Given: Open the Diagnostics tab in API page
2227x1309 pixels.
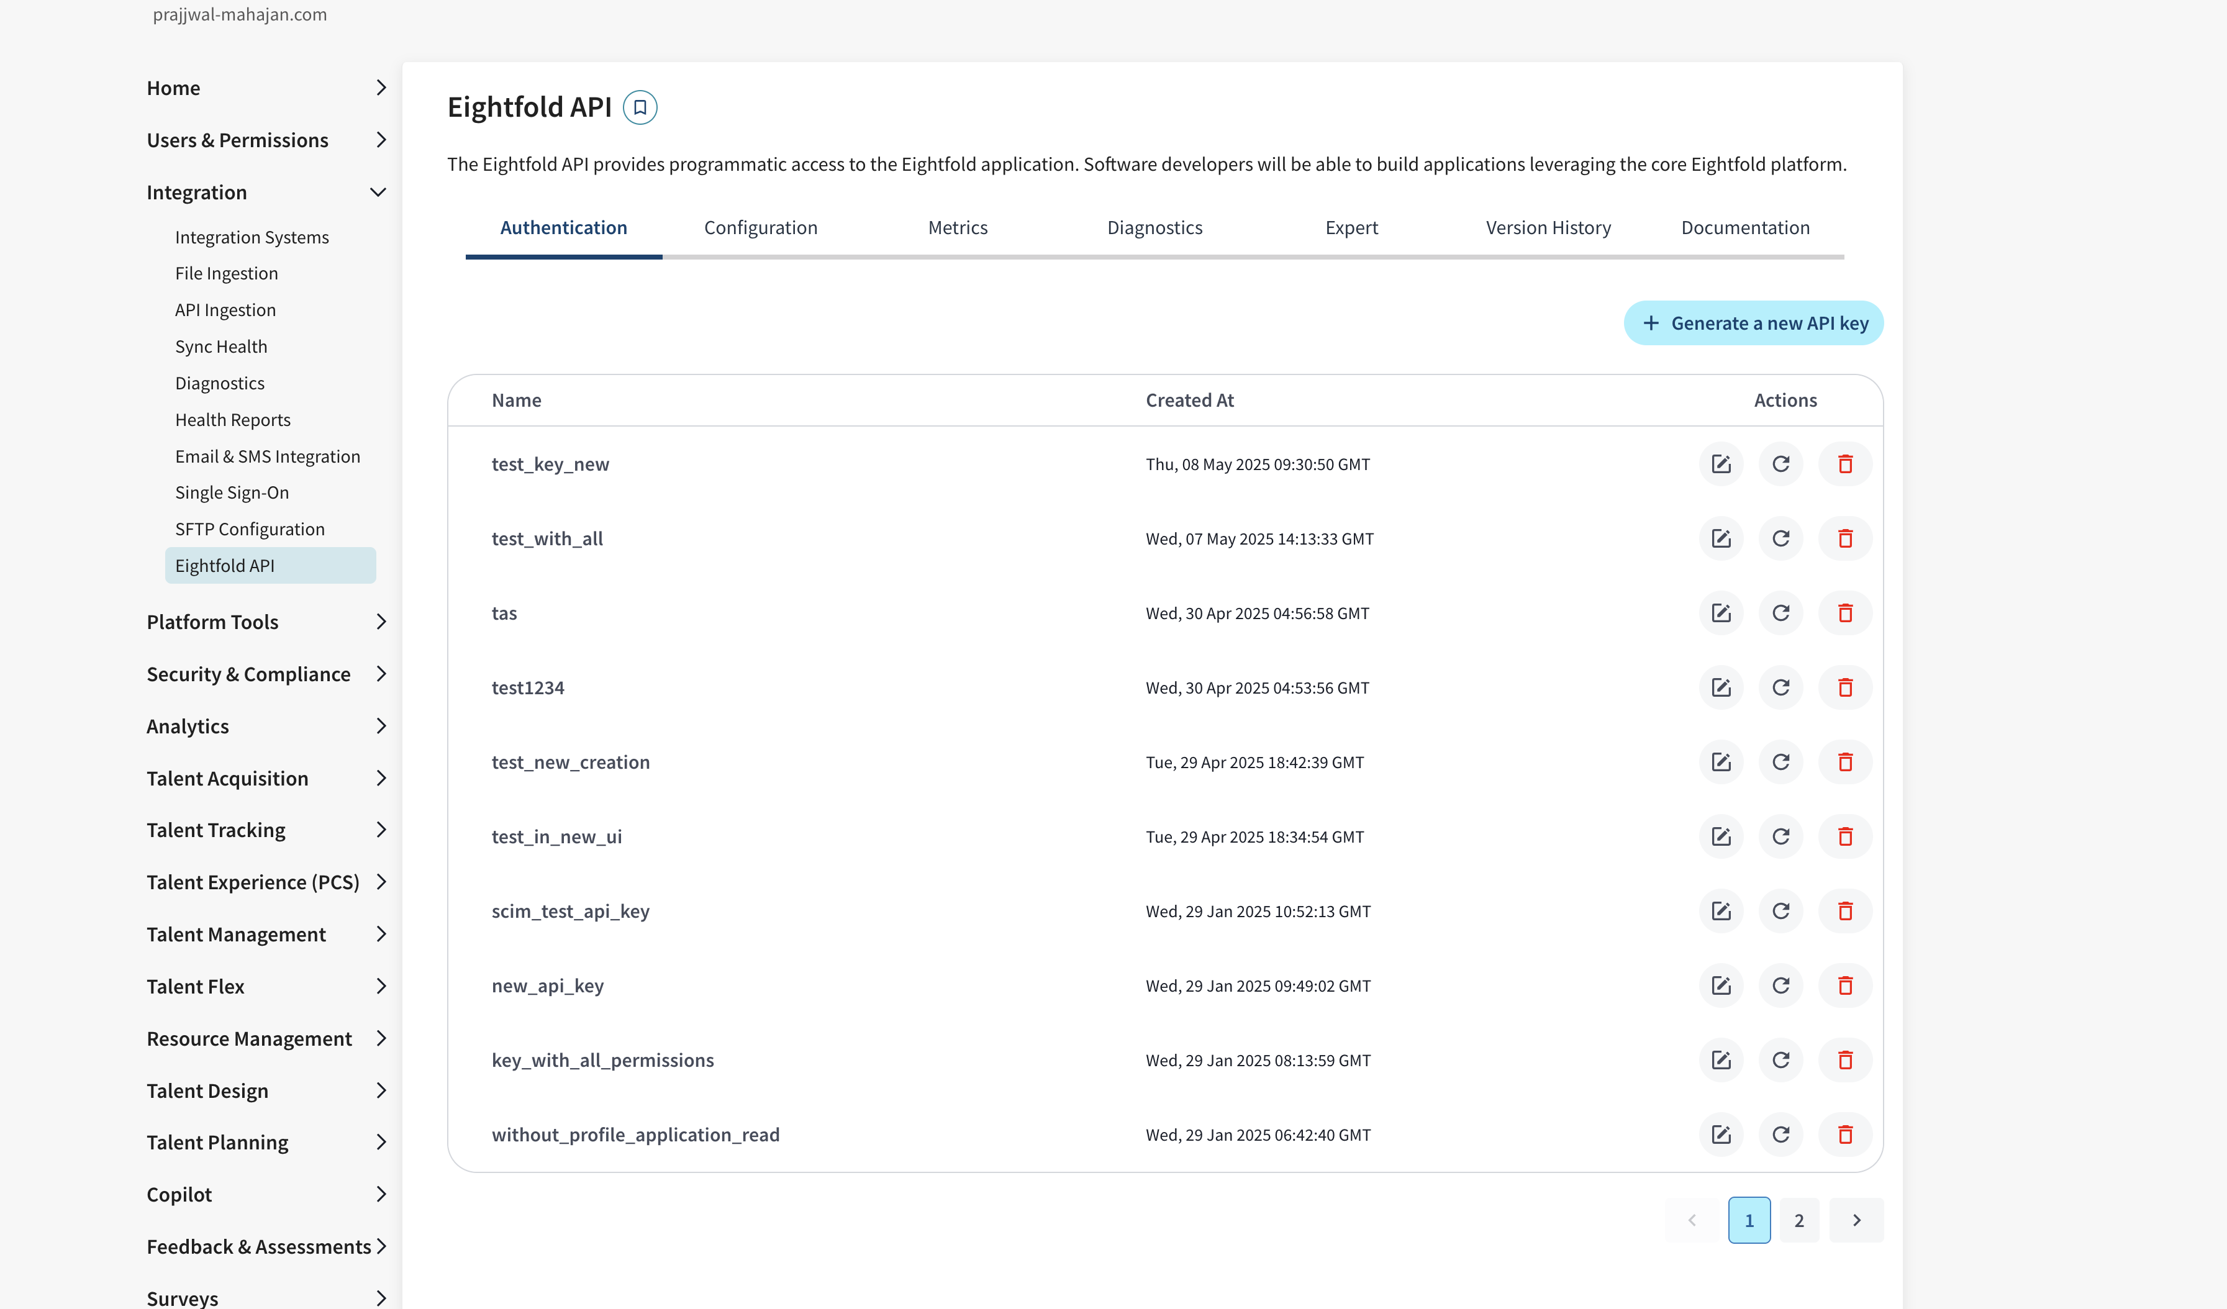Looking at the screenshot, I should click(1155, 228).
